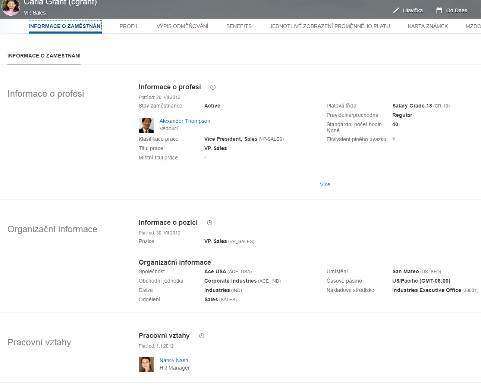
Task: Click the Regular employment type value
Action: click(402, 115)
